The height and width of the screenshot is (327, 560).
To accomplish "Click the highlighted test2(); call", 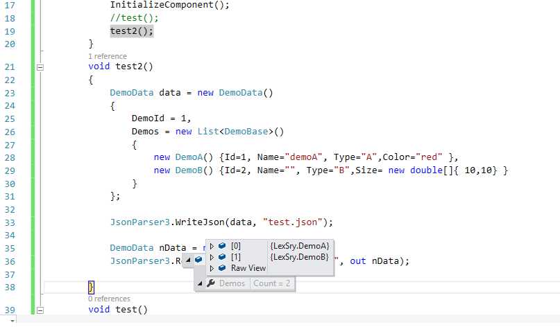I will (x=132, y=31).
